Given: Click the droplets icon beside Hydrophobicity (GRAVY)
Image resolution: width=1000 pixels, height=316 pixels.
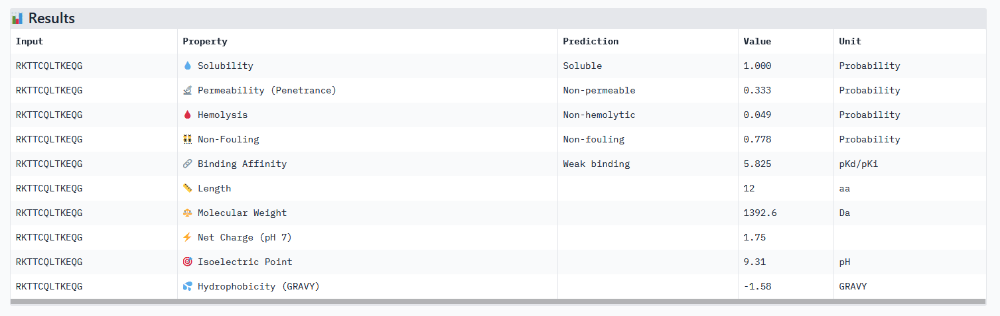Looking at the screenshot, I should pos(188,286).
